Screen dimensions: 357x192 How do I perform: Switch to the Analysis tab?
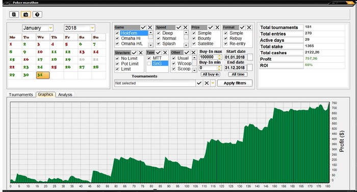[x=65, y=95]
